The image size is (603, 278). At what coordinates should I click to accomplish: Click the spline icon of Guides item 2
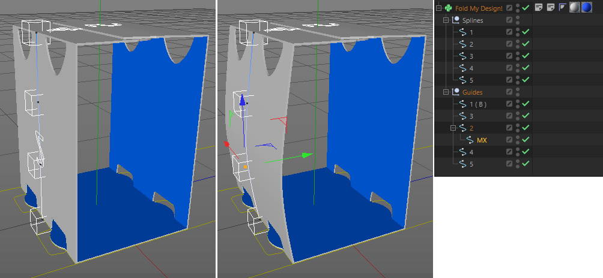click(463, 128)
